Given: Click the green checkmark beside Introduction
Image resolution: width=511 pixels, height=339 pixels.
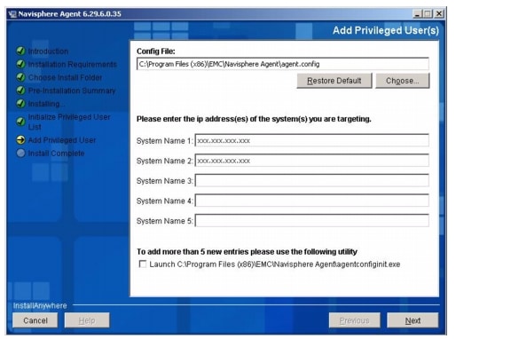Looking at the screenshot, I should [20, 51].
